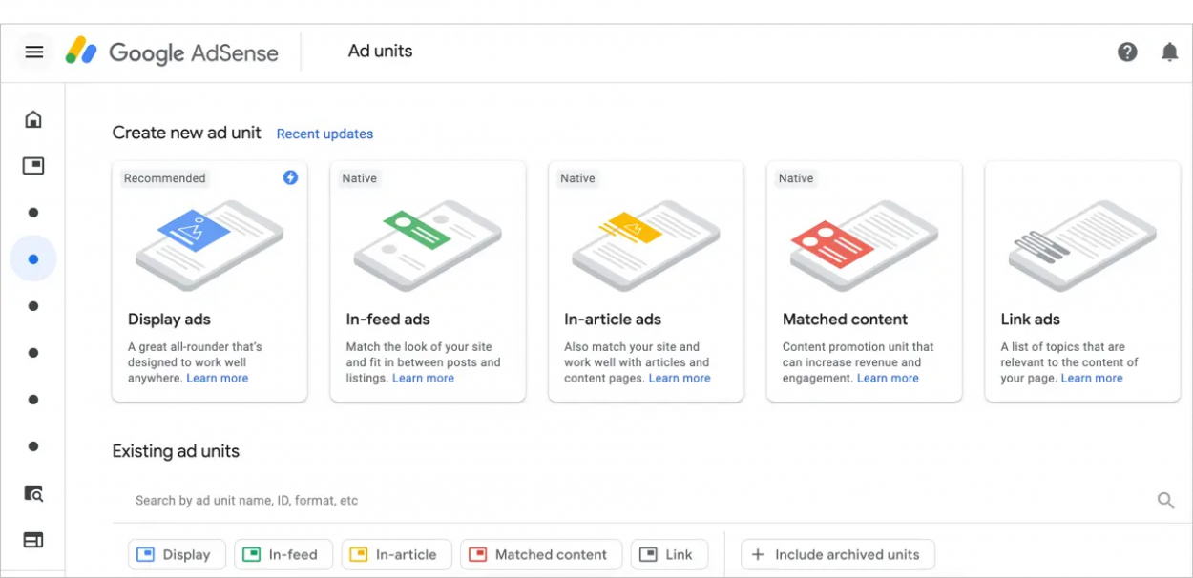
Task: Open the notifications bell icon
Action: point(1169,52)
